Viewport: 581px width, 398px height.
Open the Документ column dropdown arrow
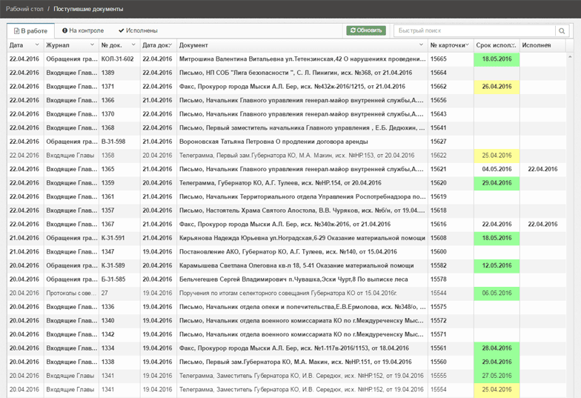pos(421,44)
